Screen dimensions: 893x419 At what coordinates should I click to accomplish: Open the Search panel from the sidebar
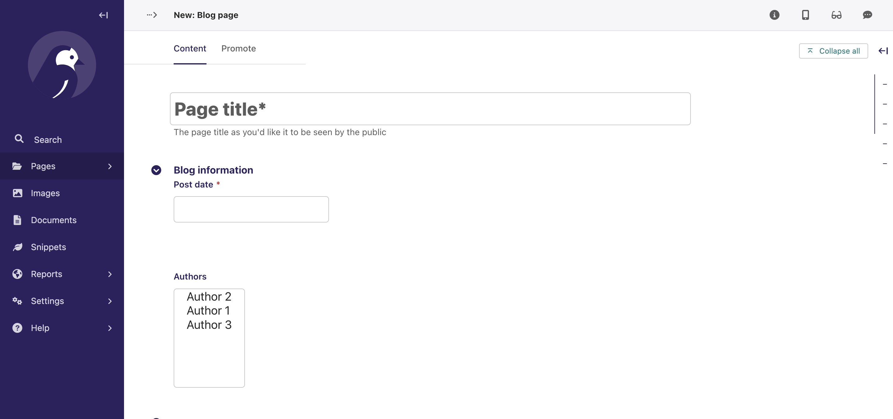click(x=48, y=139)
